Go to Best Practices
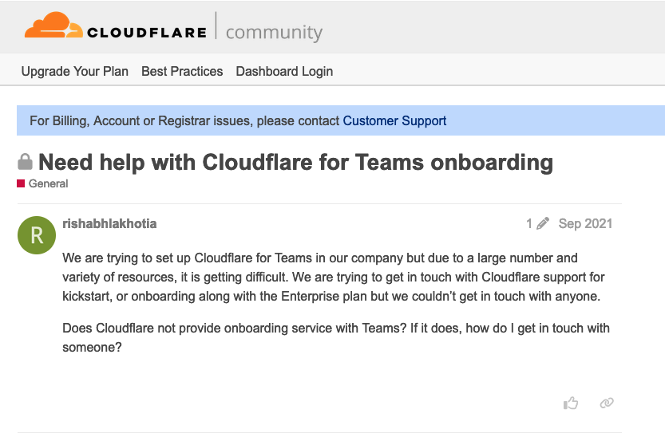Image resolution: width=665 pixels, height=433 pixels. (x=182, y=71)
